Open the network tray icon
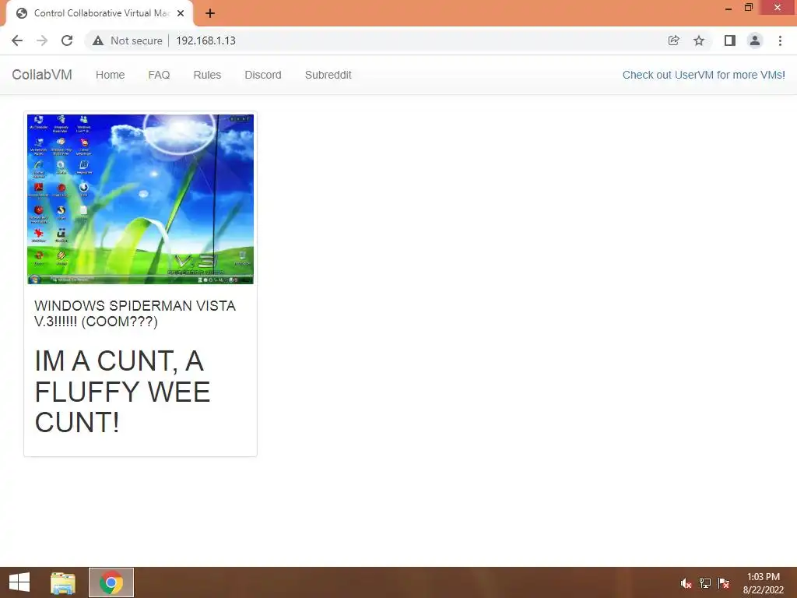This screenshot has height=598, width=797. coord(705,582)
